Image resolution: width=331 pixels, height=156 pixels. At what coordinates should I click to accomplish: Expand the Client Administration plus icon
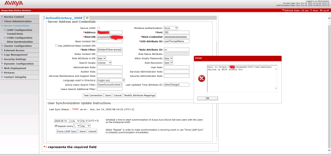[2, 21]
